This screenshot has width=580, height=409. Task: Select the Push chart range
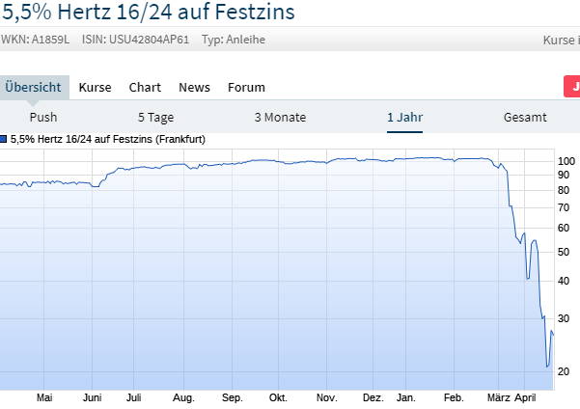click(43, 118)
